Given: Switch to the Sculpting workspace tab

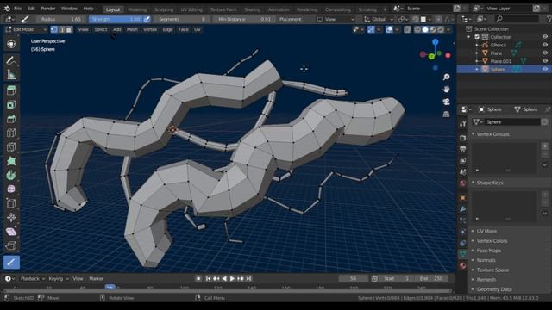Looking at the screenshot, I should [x=164, y=9].
